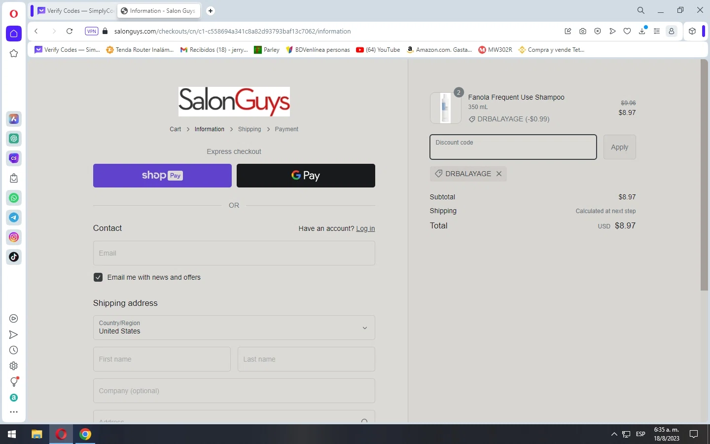Open Easy Setup sliders icon
Image resolution: width=710 pixels, height=444 pixels.
click(657, 31)
